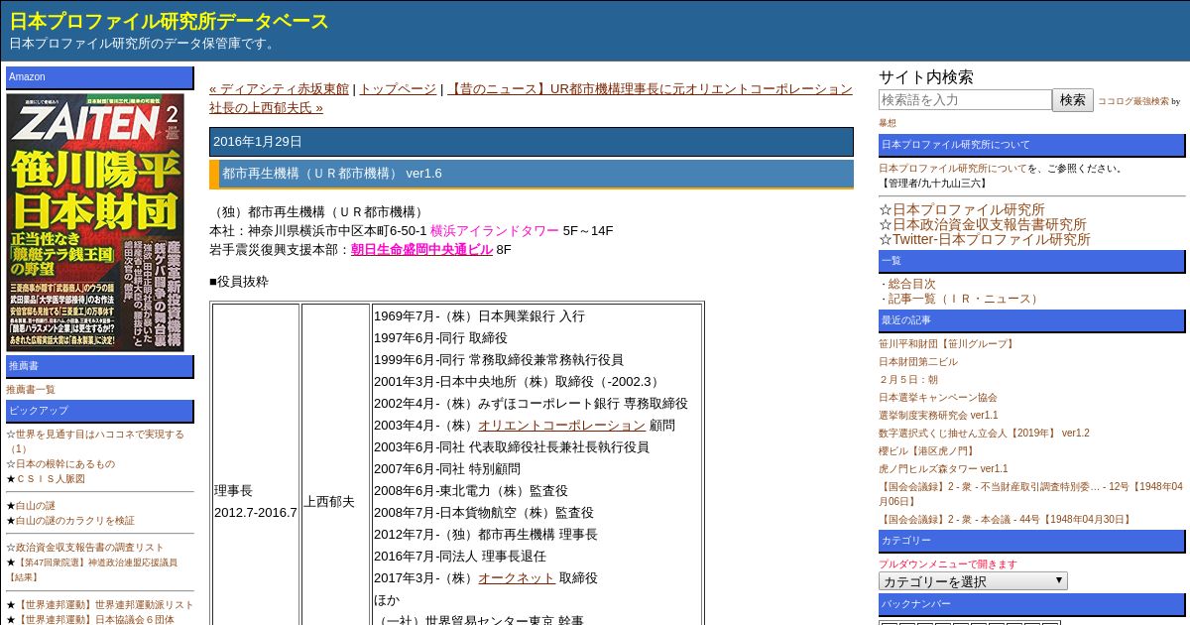Click the 検索 search button

(1073, 99)
